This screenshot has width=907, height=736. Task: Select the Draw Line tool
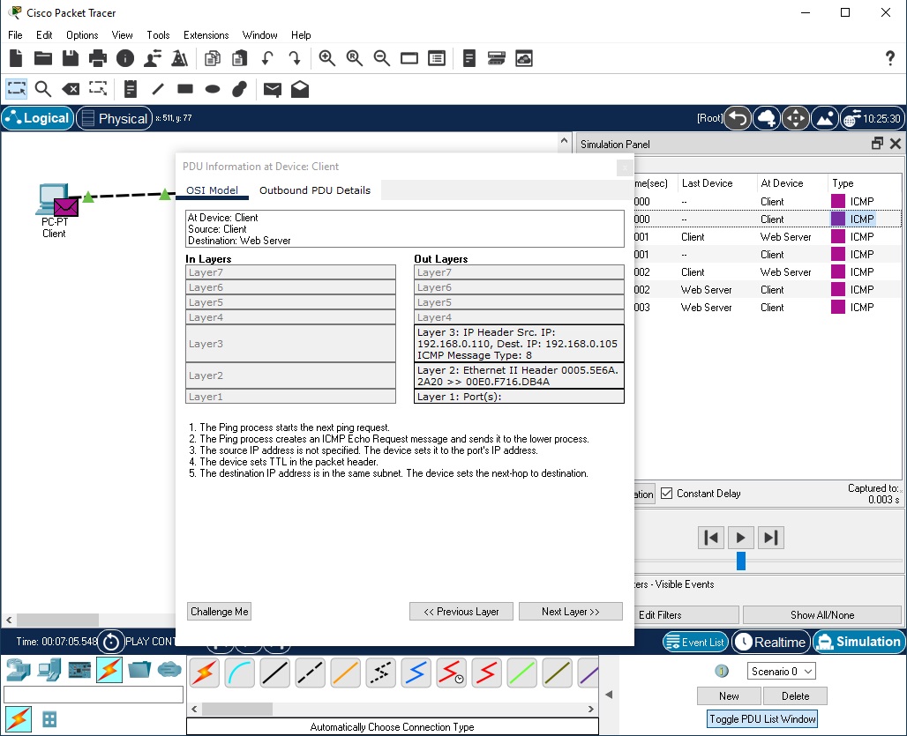coord(158,89)
